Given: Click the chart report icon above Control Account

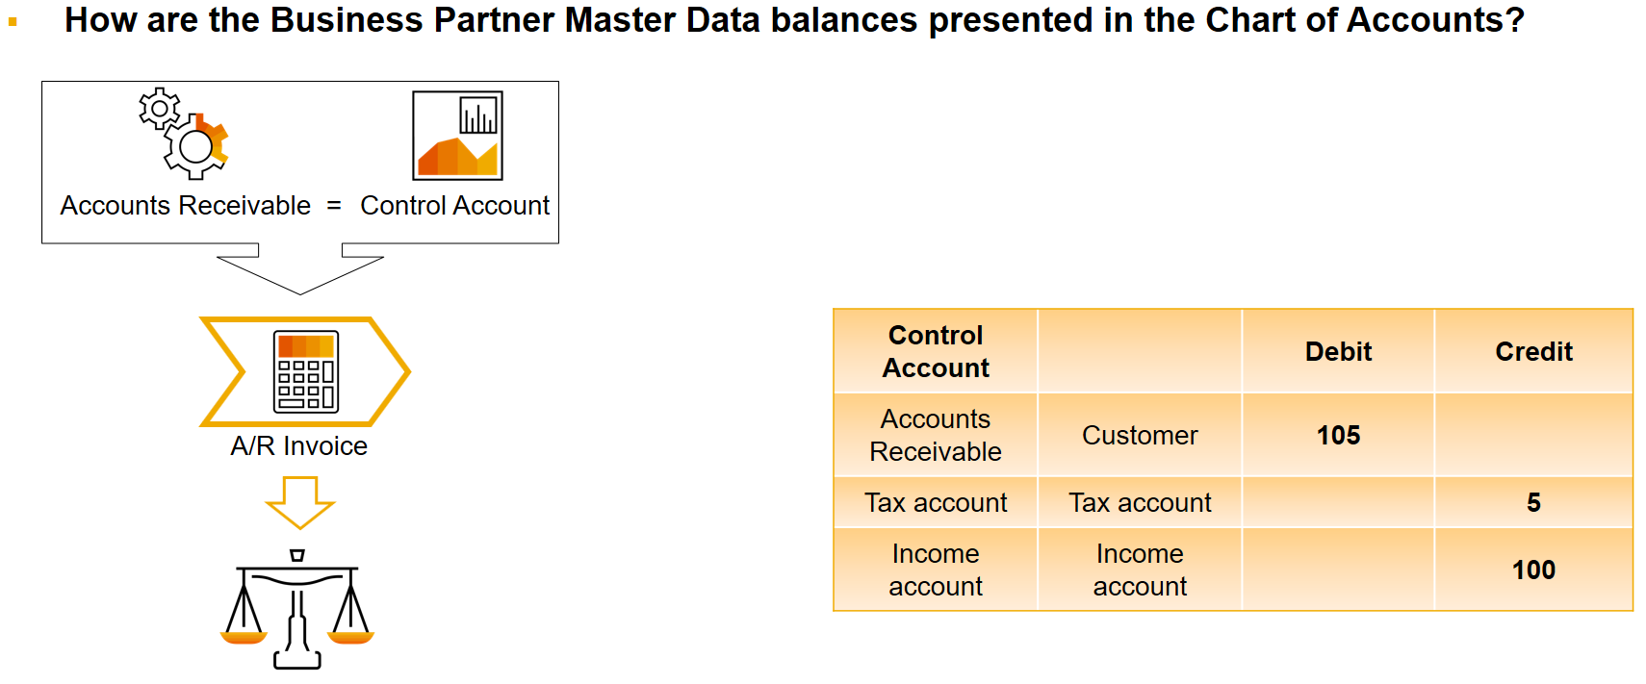Looking at the screenshot, I should tap(458, 136).
